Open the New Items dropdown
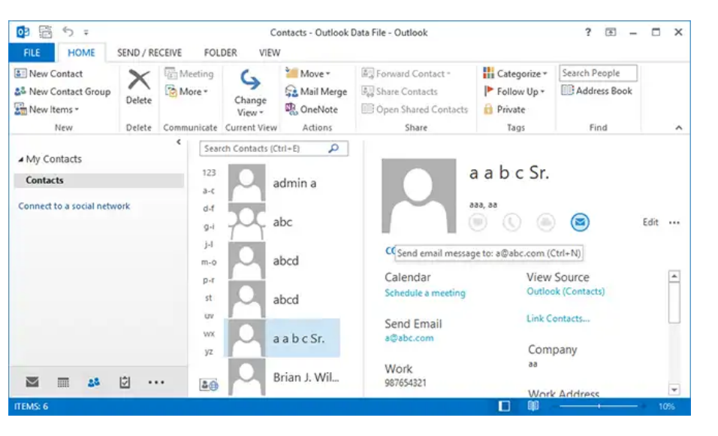The height and width of the screenshot is (436, 718). pos(47,109)
